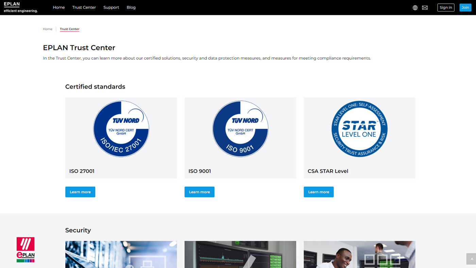
Task: Open the Trust Center menu item
Action: 84,7
